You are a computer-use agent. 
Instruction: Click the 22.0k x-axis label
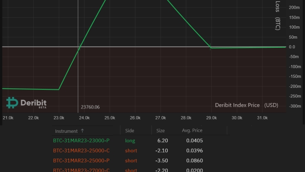(33, 118)
